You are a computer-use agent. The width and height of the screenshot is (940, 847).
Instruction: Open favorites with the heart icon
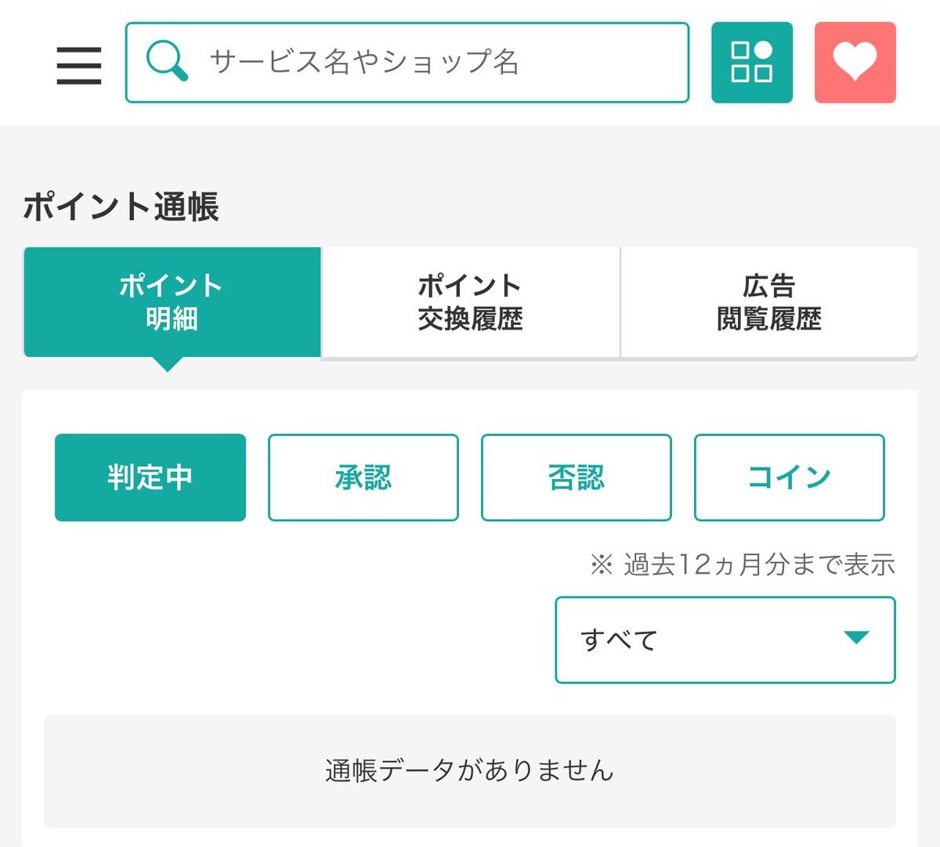[x=855, y=63]
